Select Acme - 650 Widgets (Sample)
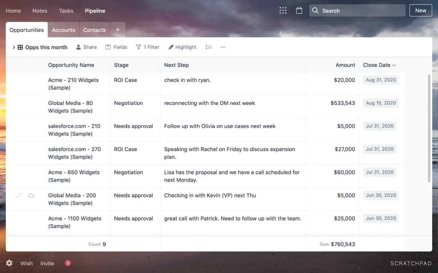The image size is (438, 273). pos(74,176)
